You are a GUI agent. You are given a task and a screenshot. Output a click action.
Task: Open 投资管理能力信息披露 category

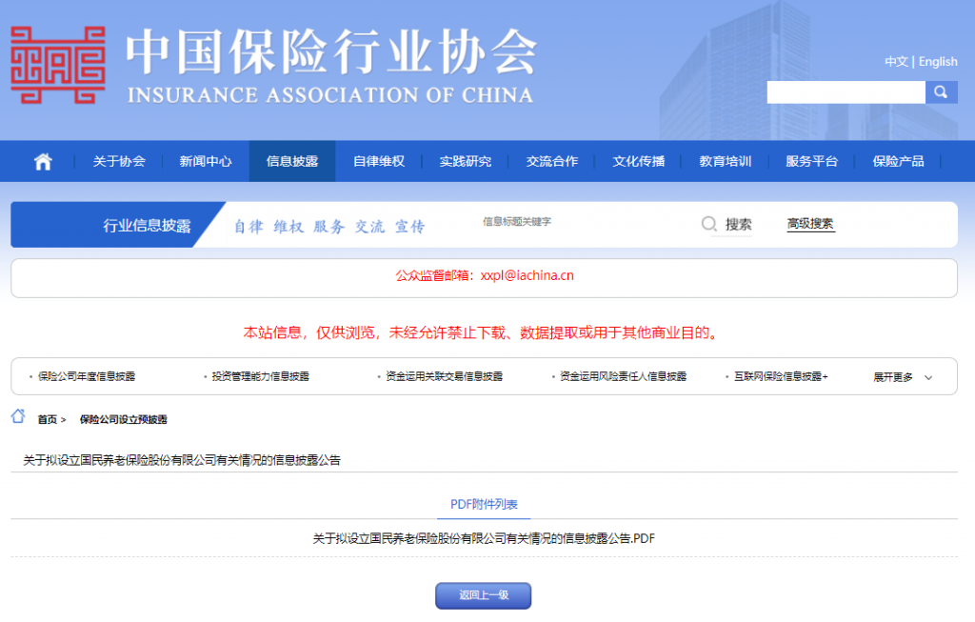[x=261, y=377]
